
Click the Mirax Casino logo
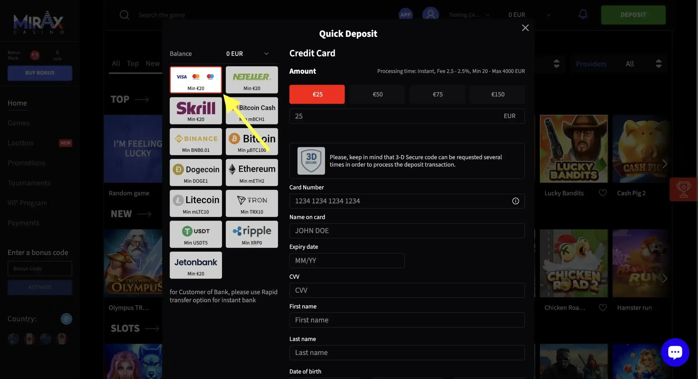point(39,22)
